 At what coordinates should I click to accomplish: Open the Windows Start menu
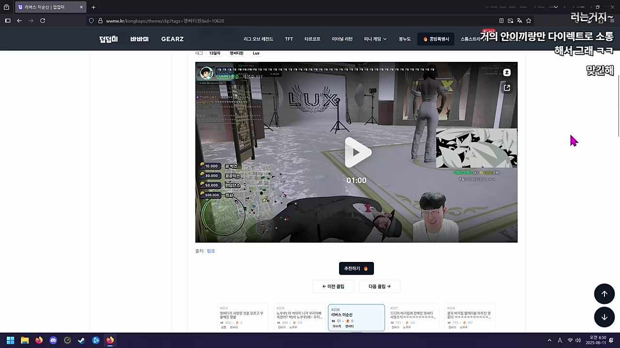coord(10,340)
